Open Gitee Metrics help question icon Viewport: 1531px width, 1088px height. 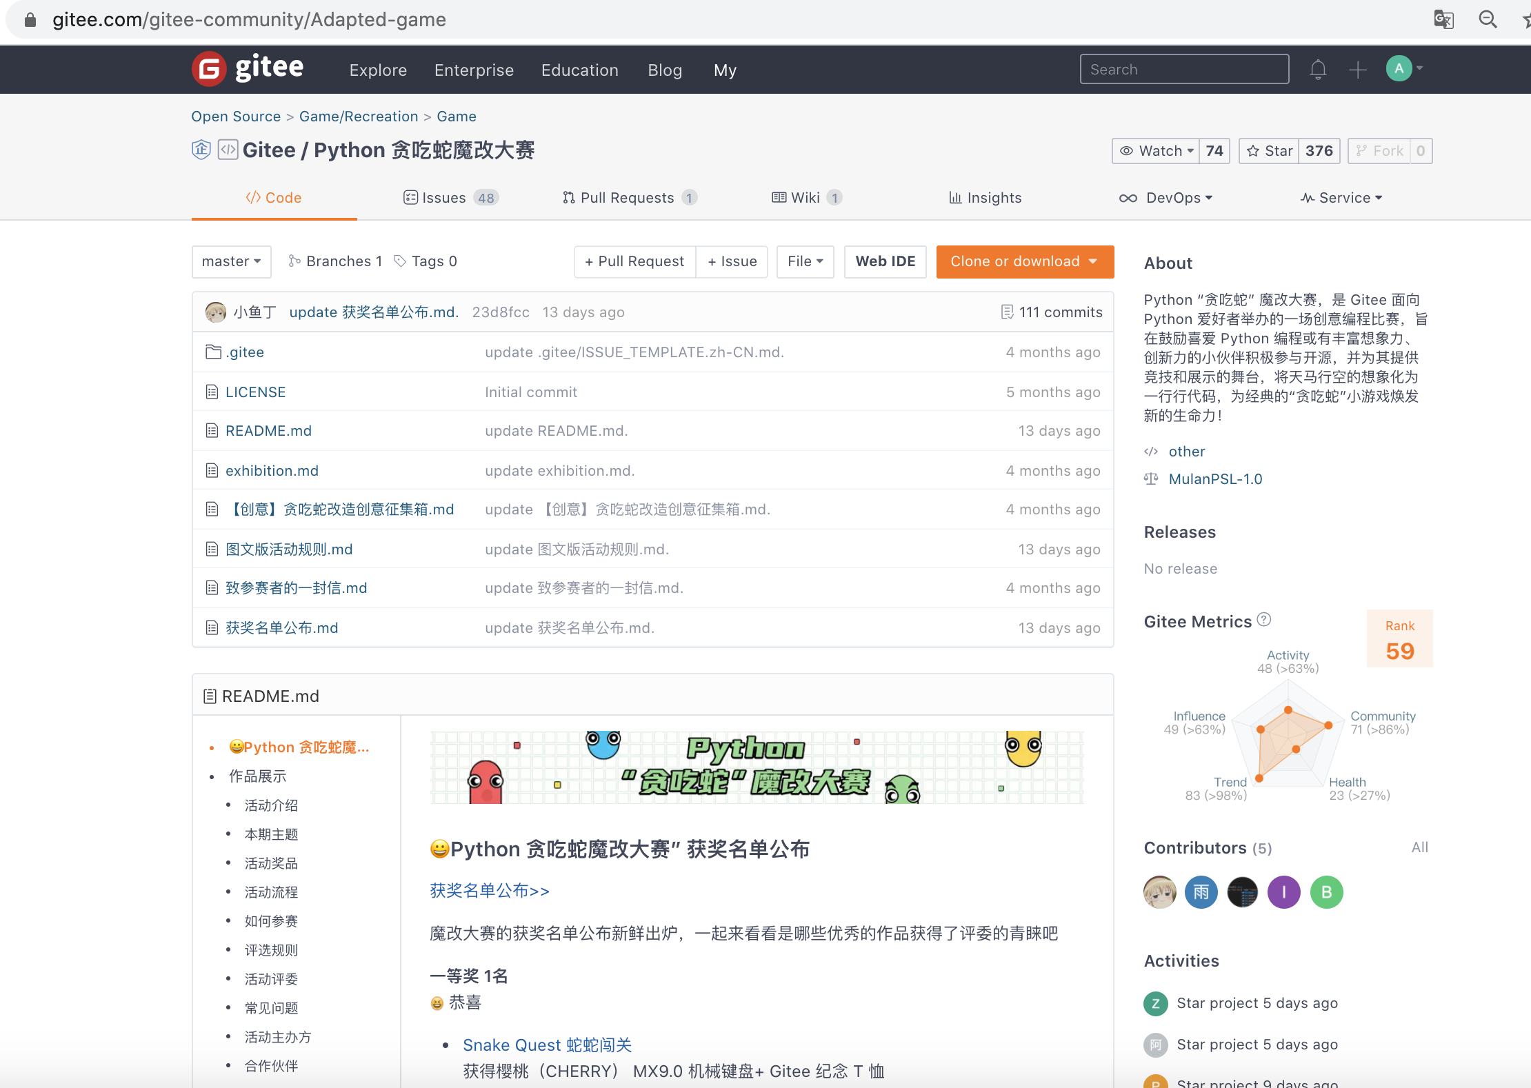1263,620
